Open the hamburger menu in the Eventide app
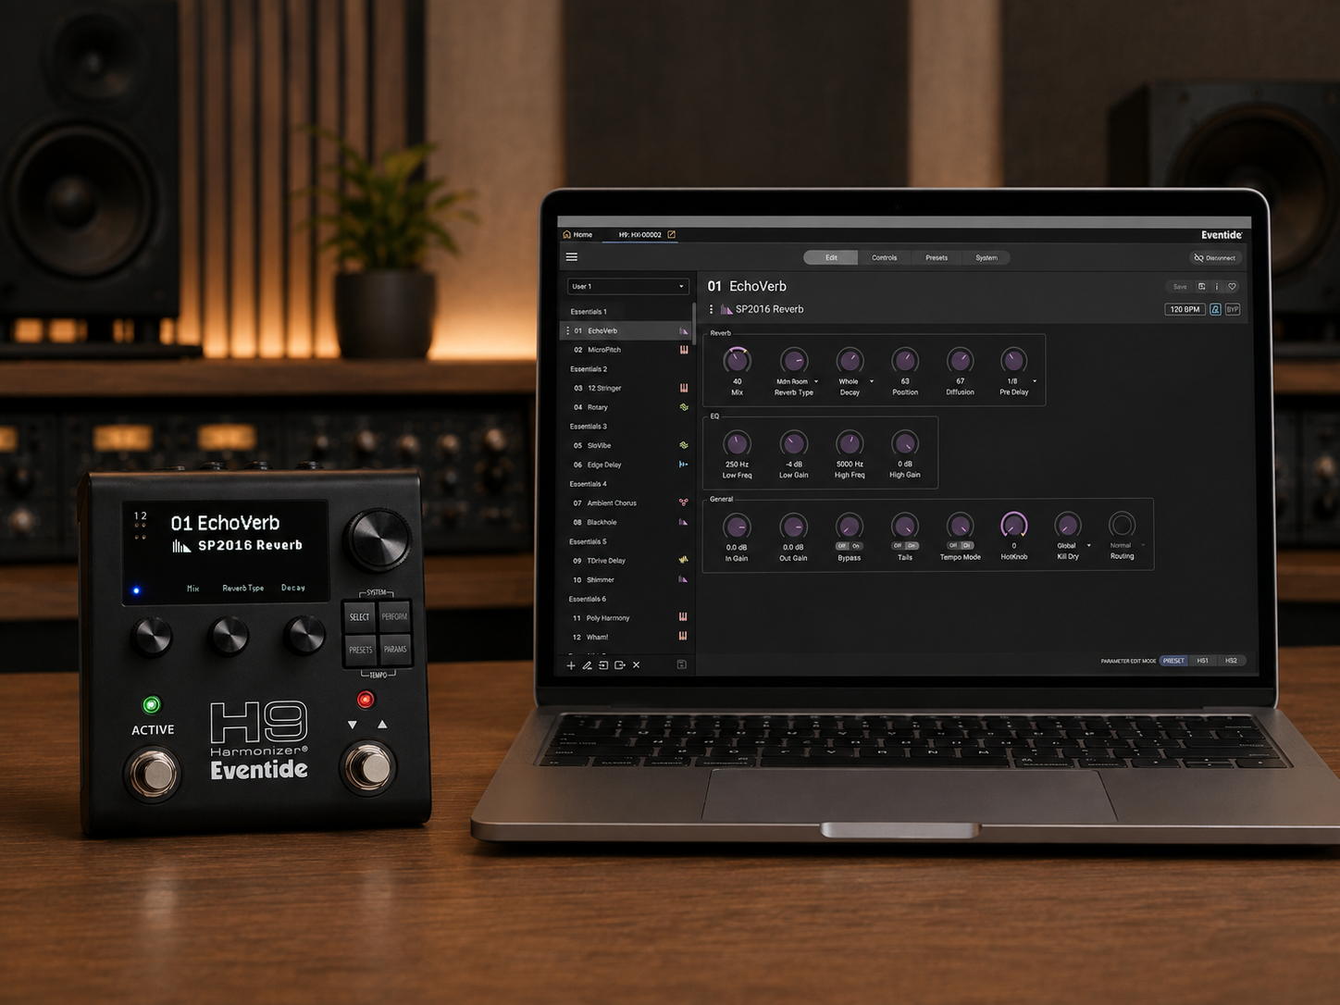The height and width of the screenshot is (1005, 1340). [572, 257]
